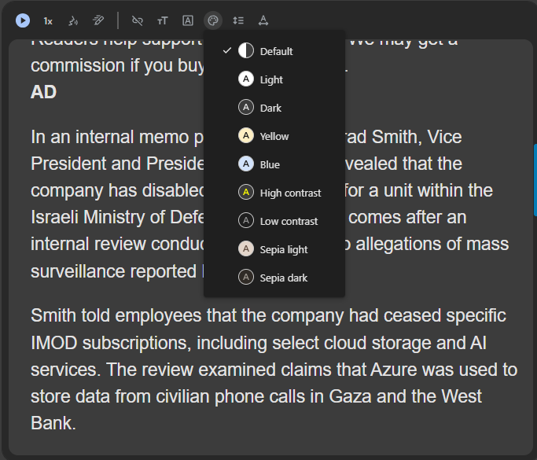
Task: Toggle the text highlighting pen icon
Action: tap(98, 20)
